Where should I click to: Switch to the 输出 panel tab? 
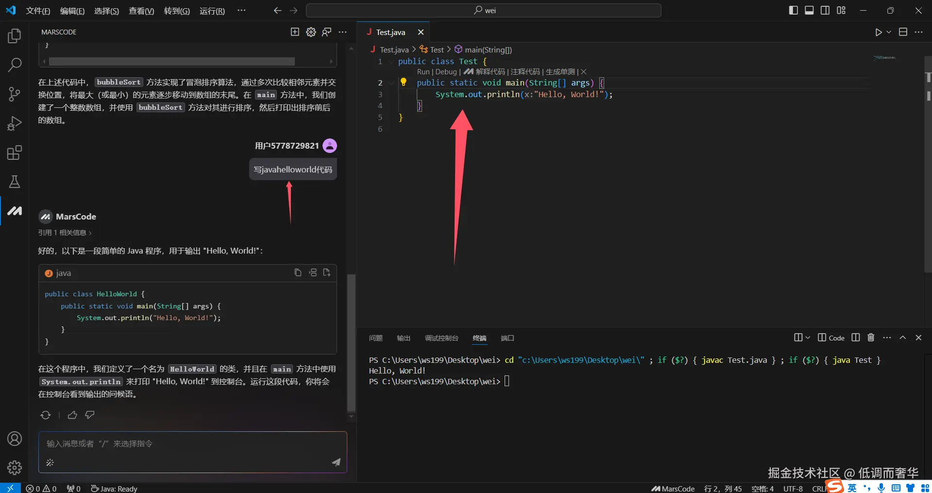tap(403, 338)
